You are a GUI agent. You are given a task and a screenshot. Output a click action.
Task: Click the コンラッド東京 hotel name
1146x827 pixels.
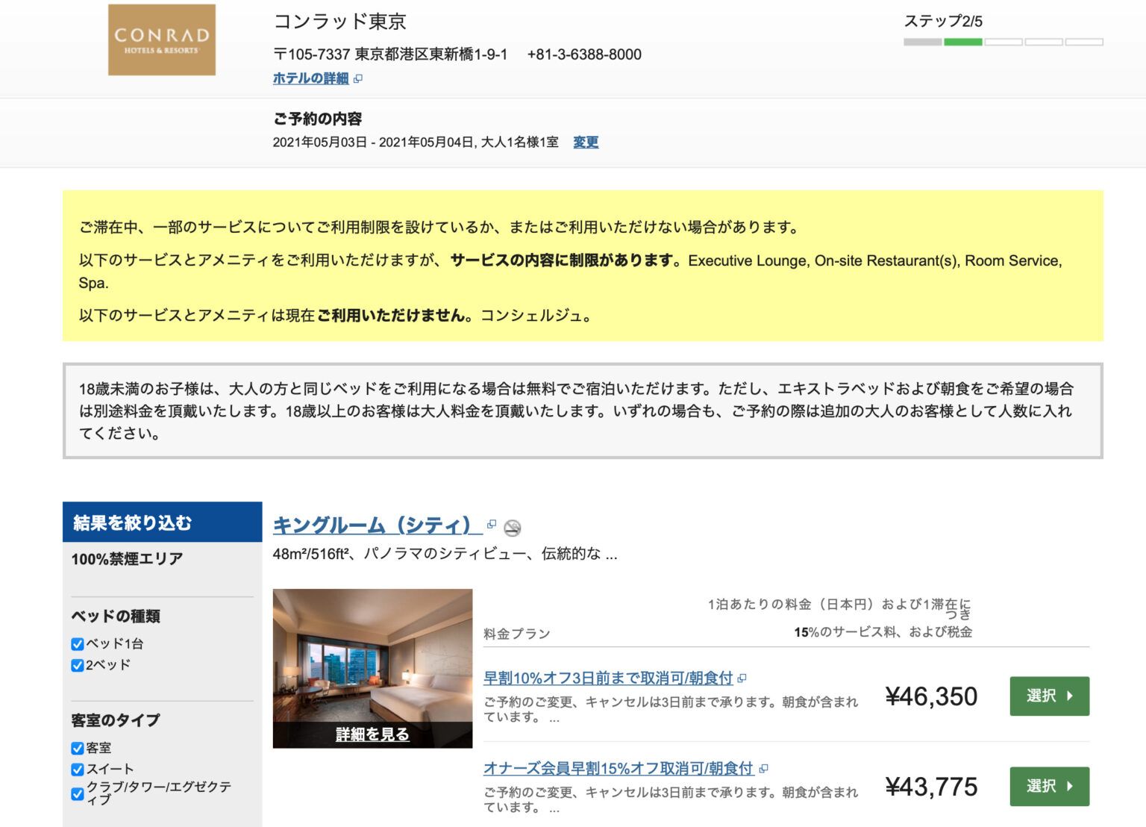click(x=340, y=22)
